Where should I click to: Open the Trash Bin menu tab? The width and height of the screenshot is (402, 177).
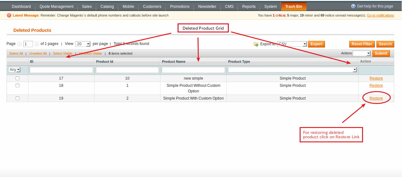294,7
